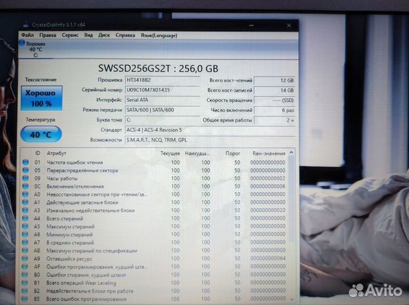Image resolution: width=409 pixels, height=305 pixels.
Task: Click the ID column header
Action: 37,153
